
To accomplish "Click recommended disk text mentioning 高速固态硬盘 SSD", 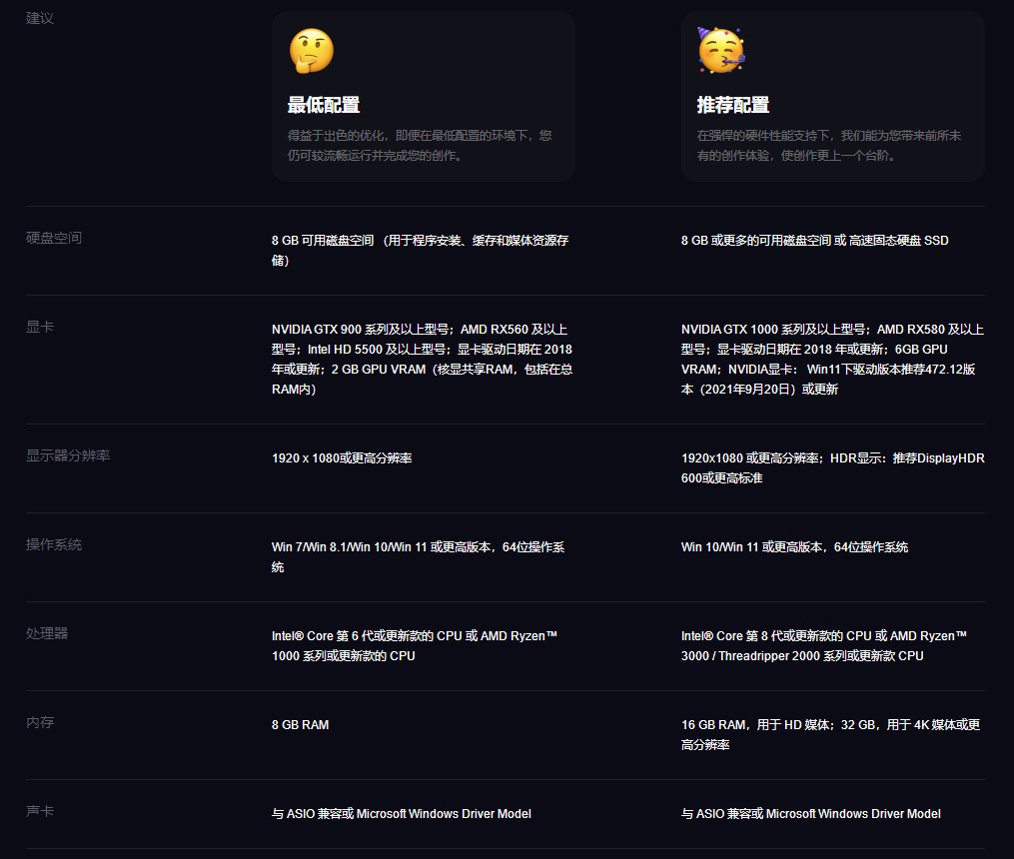I will point(815,241).
